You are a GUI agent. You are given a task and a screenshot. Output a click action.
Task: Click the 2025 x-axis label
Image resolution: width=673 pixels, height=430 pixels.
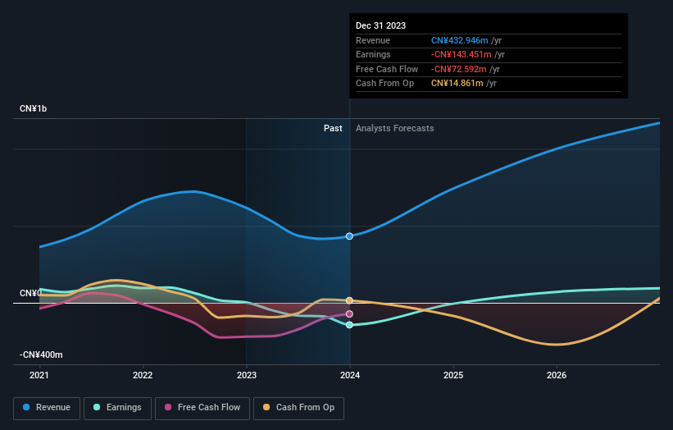(x=453, y=375)
